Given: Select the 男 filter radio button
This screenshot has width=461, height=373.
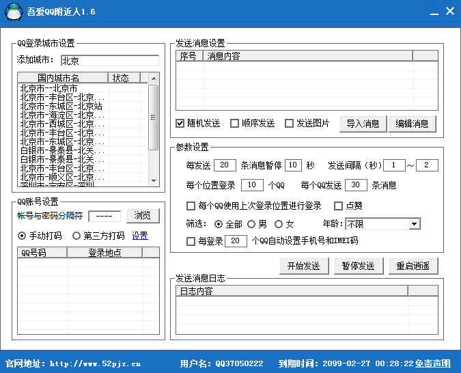Looking at the screenshot, I should [x=252, y=224].
